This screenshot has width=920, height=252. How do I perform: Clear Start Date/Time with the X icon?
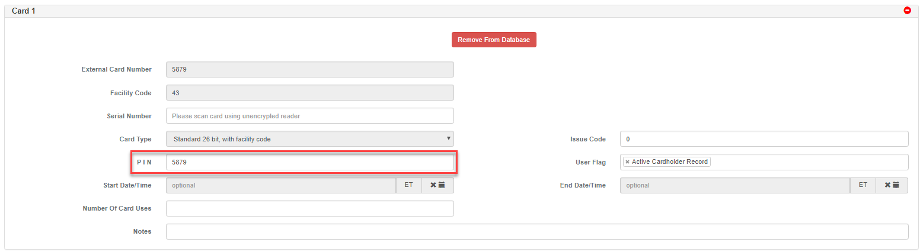pos(433,185)
